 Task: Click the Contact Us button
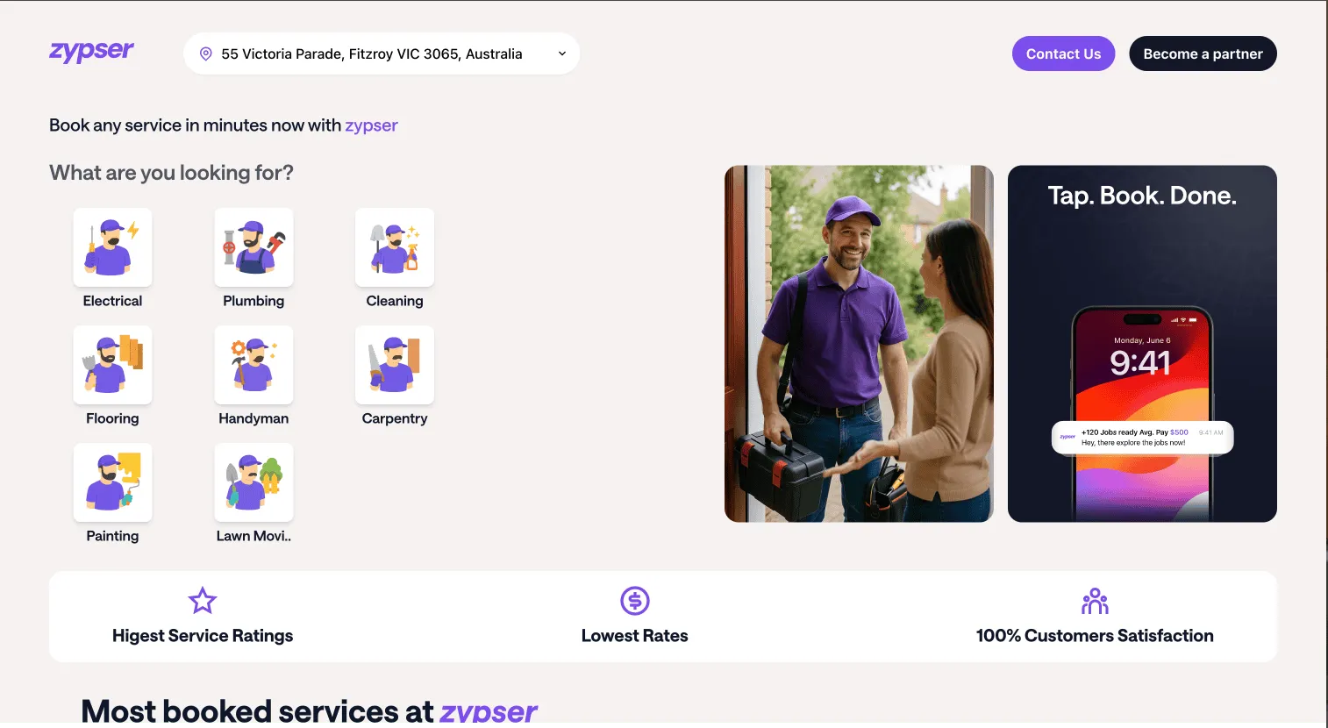1063,54
